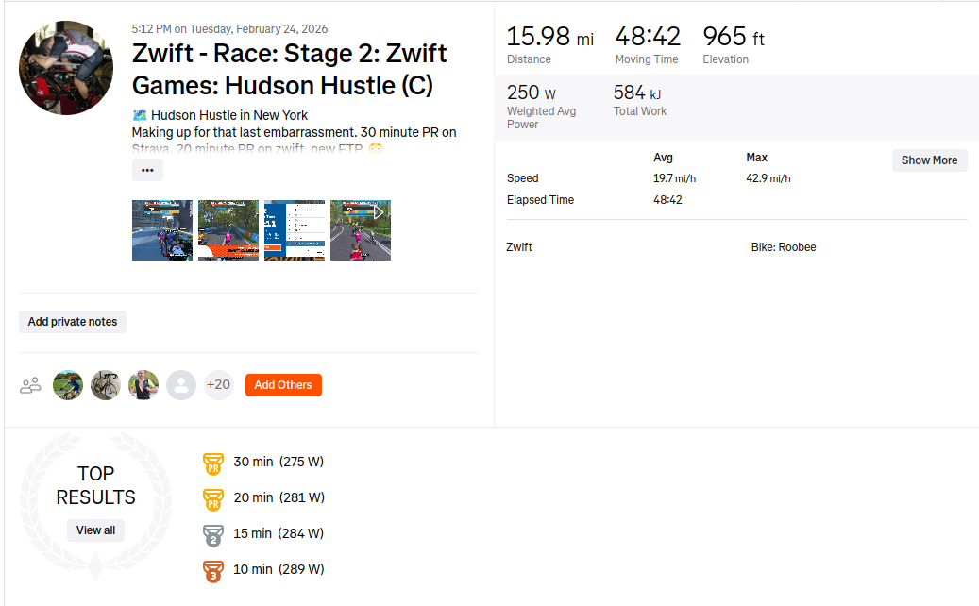The width and height of the screenshot is (979, 606).
Task: View all top results
Action: pos(95,530)
